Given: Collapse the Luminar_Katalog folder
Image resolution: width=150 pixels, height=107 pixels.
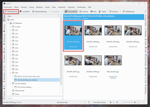Looking at the screenshot, I should [x=10, y=83].
